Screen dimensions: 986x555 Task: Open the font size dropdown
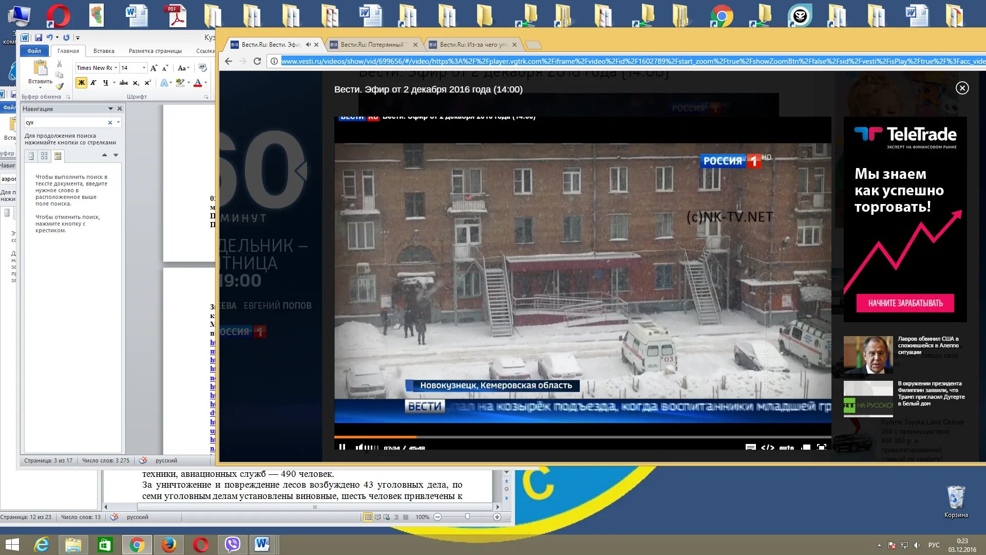[144, 68]
